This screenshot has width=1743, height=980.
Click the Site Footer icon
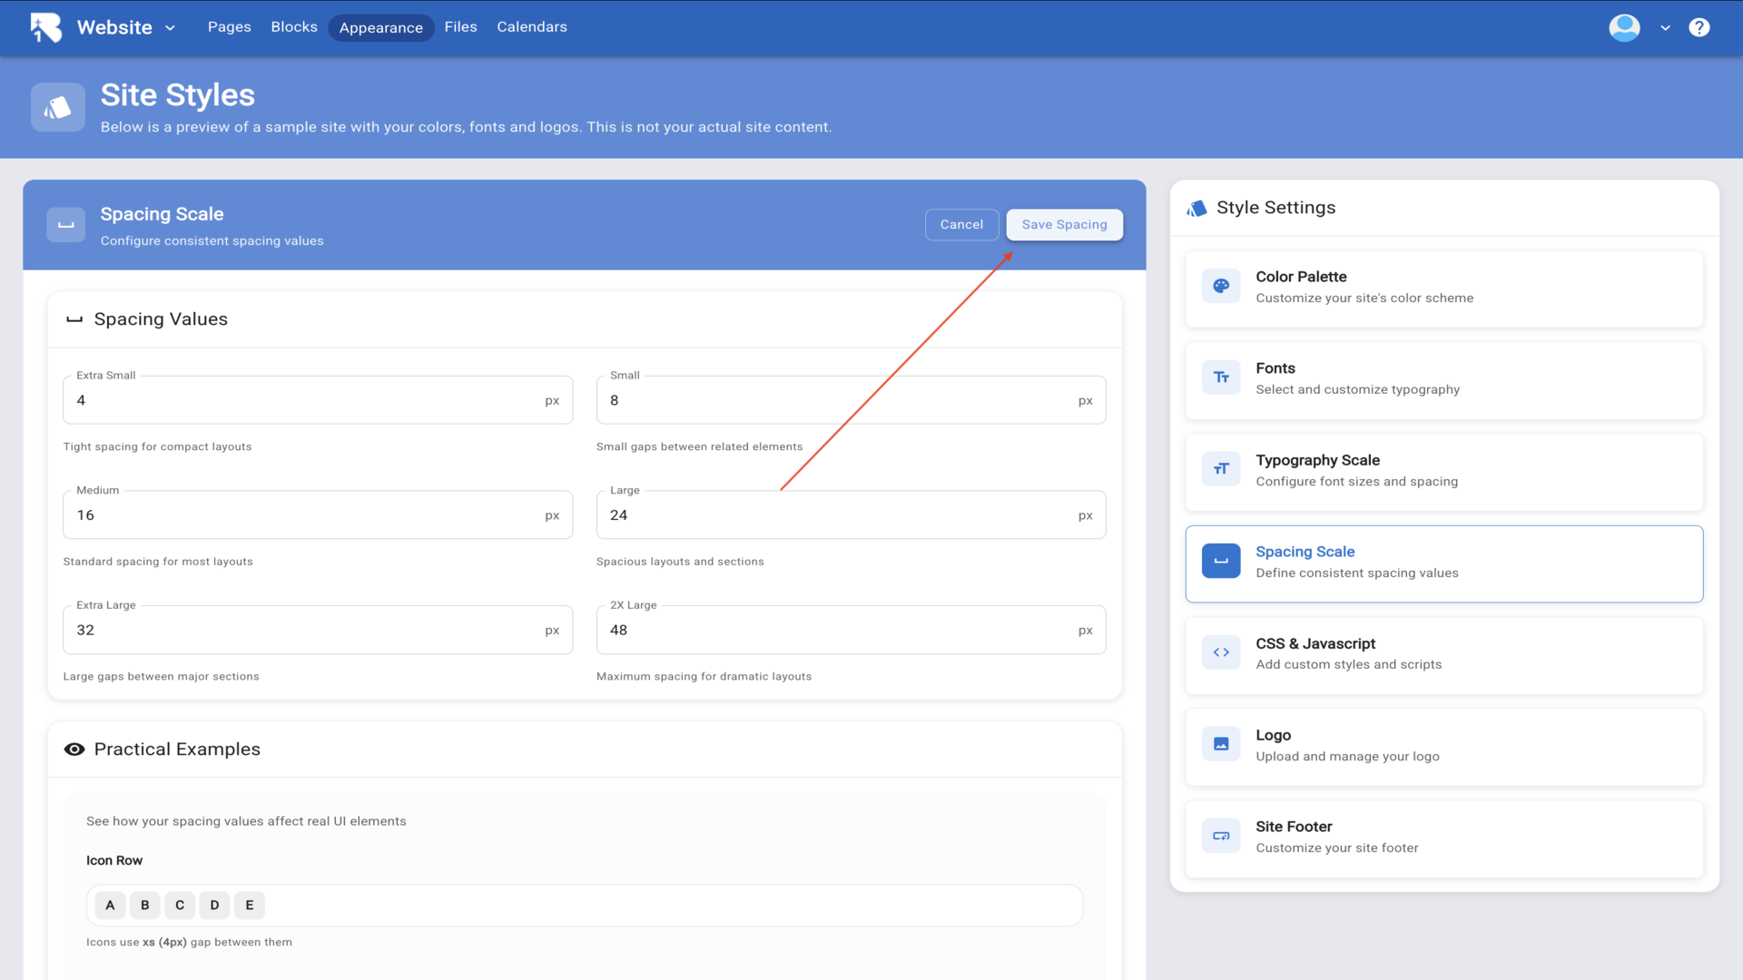pyautogui.click(x=1221, y=836)
